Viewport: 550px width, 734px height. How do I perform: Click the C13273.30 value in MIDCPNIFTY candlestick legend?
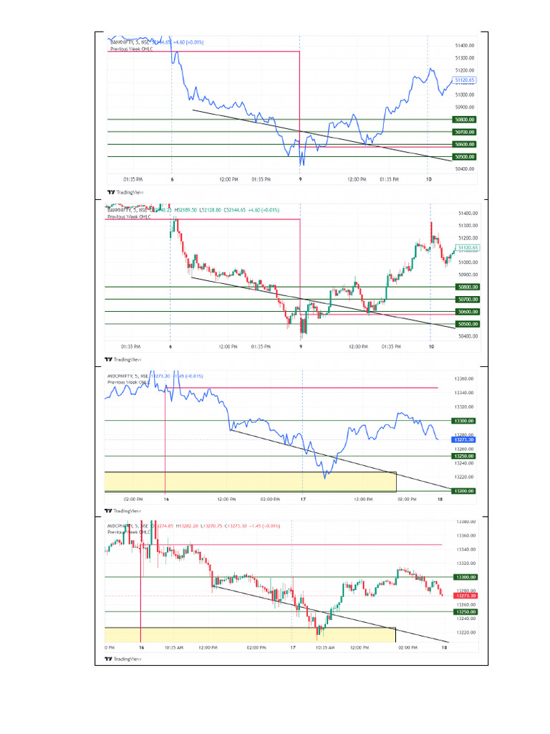click(x=236, y=526)
